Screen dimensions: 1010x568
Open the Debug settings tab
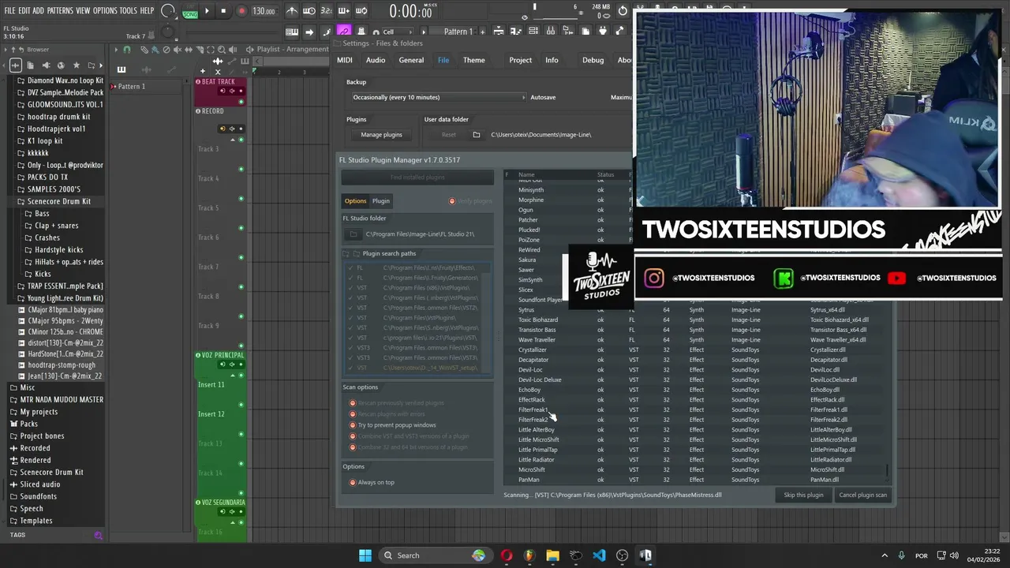tap(593, 60)
